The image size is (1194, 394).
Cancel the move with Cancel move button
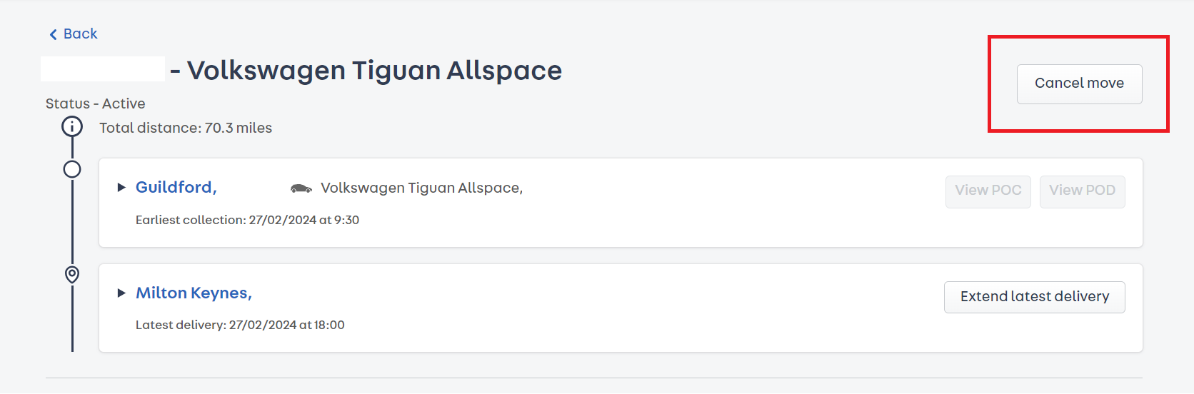1079,84
